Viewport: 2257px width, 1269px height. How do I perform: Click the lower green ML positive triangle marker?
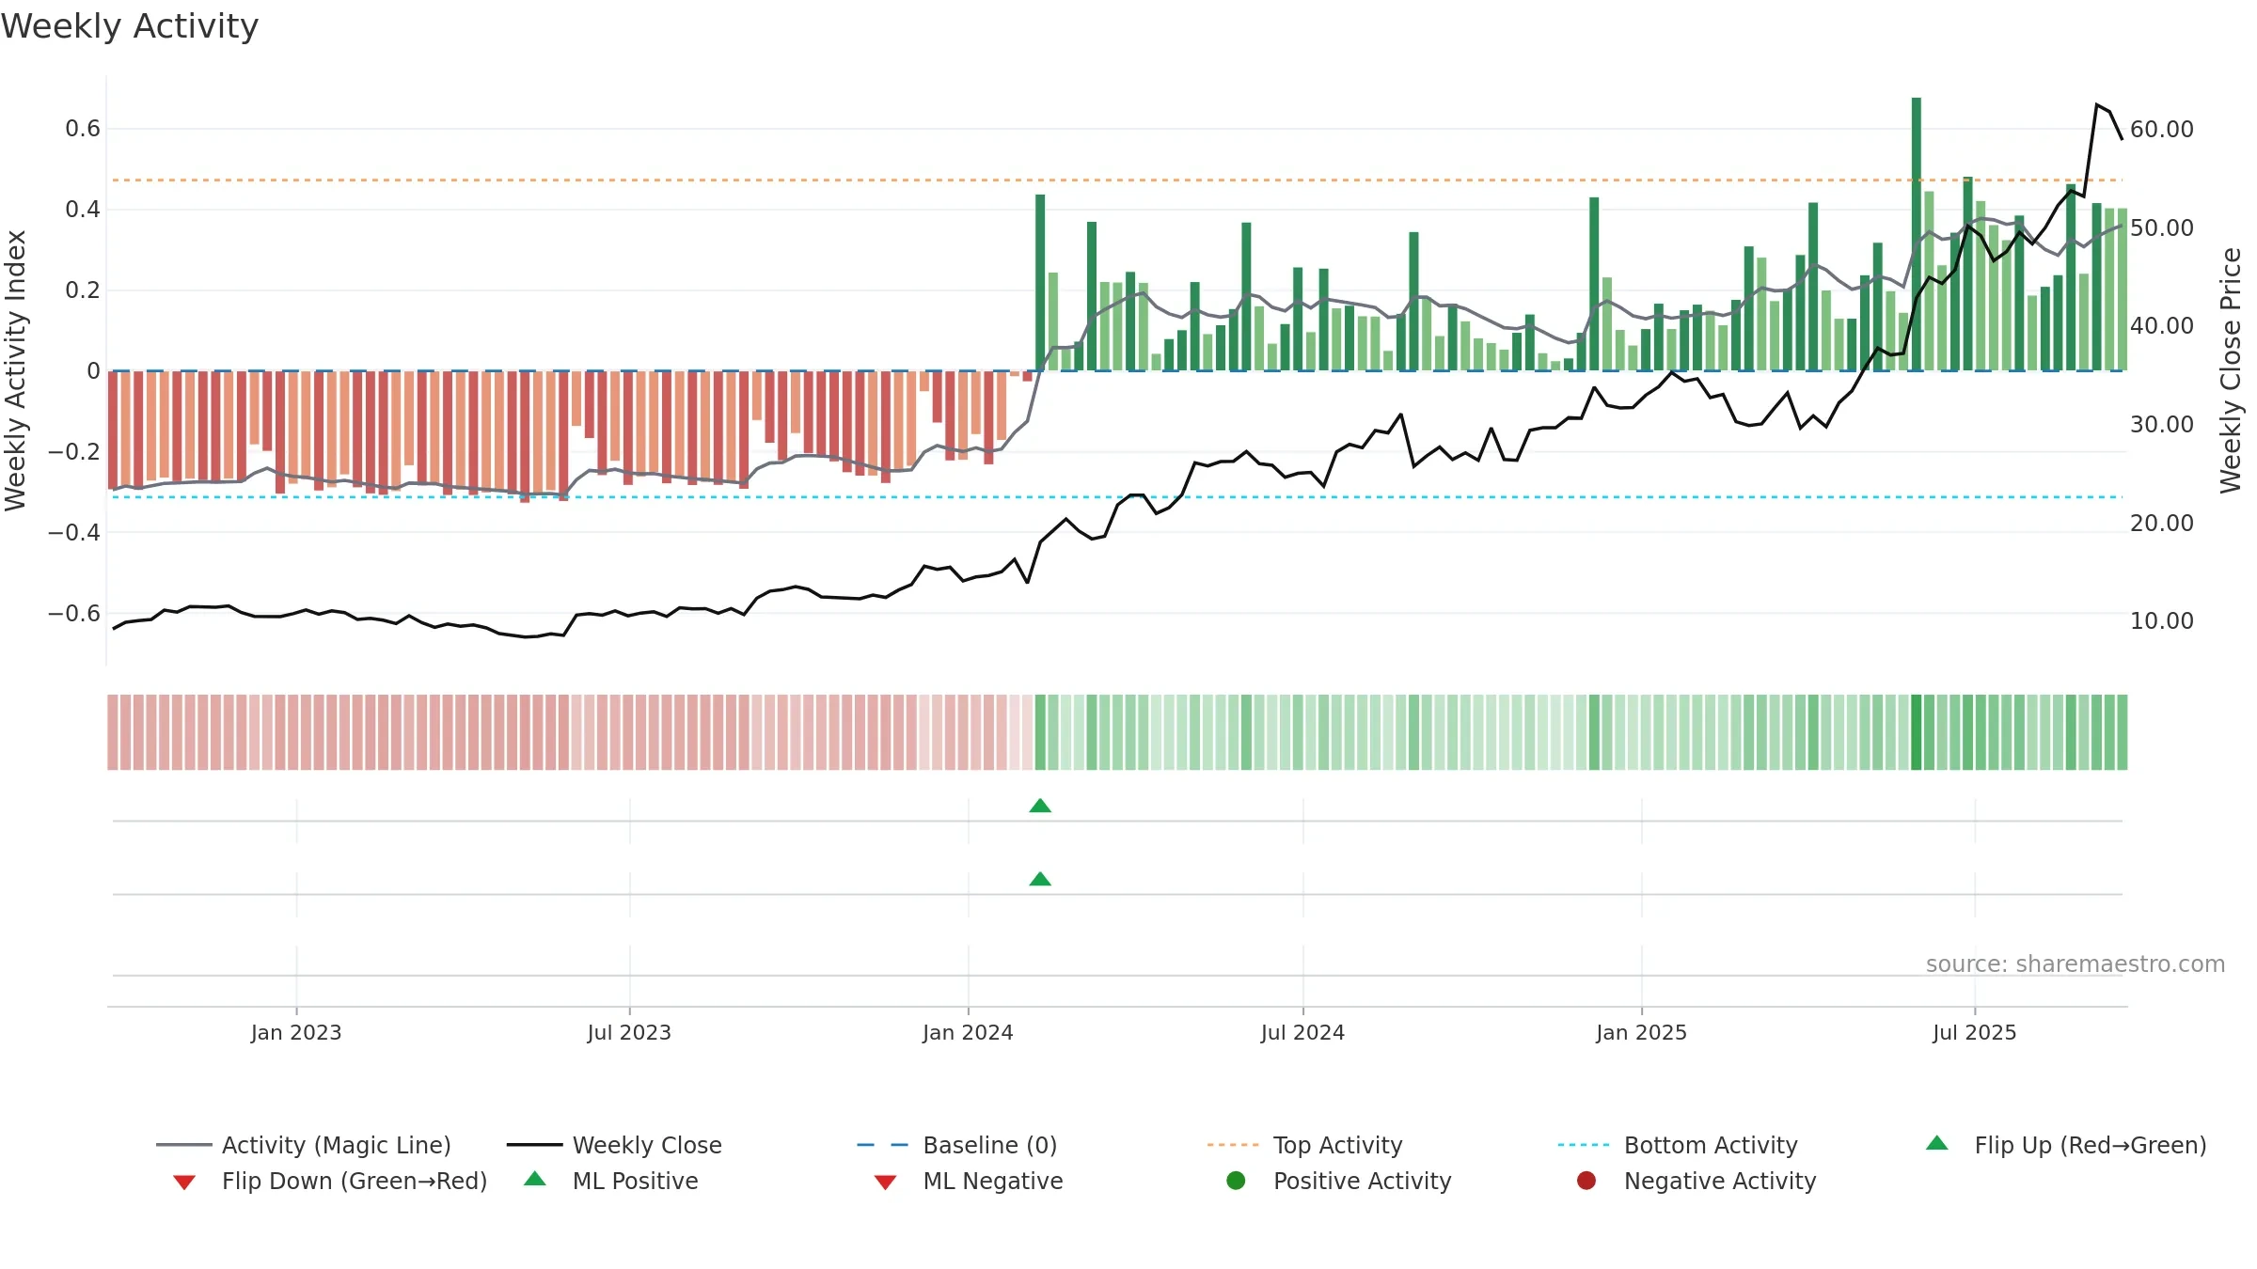[1040, 879]
